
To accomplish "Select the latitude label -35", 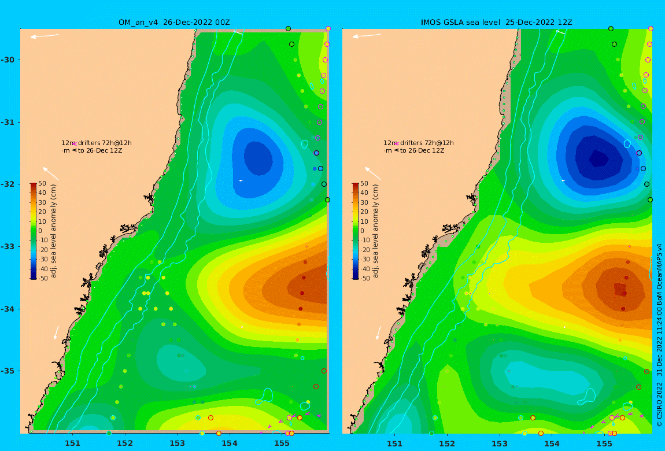I will point(7,371).
